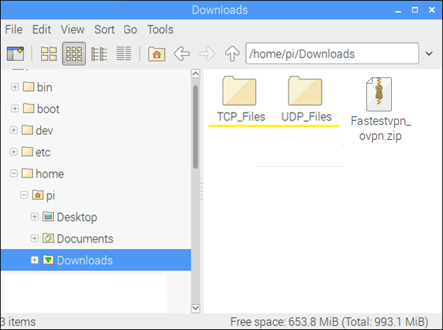Close the Downloads window

tap(432, 10)
